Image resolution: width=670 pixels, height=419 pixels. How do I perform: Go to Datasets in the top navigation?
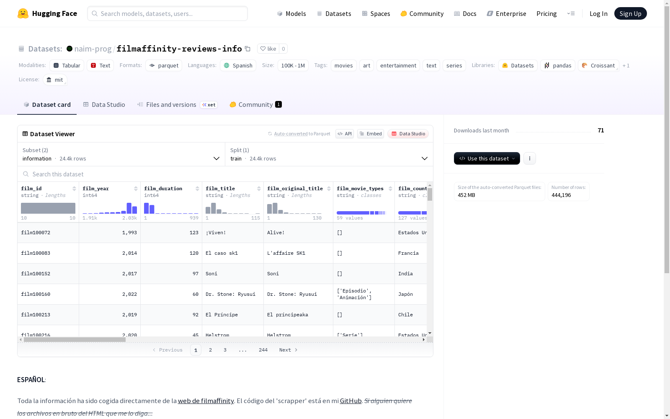tap(334, 13)
